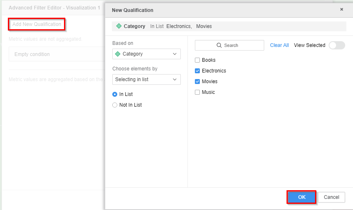Click Add New Qualification link
This screenshot has width=353, height=210.
coord(37,24)
